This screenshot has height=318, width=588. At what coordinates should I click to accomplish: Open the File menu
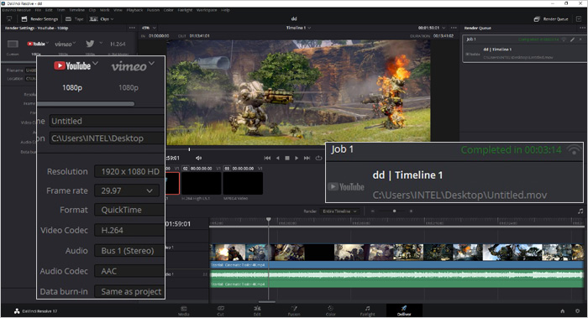pos(38,10)
